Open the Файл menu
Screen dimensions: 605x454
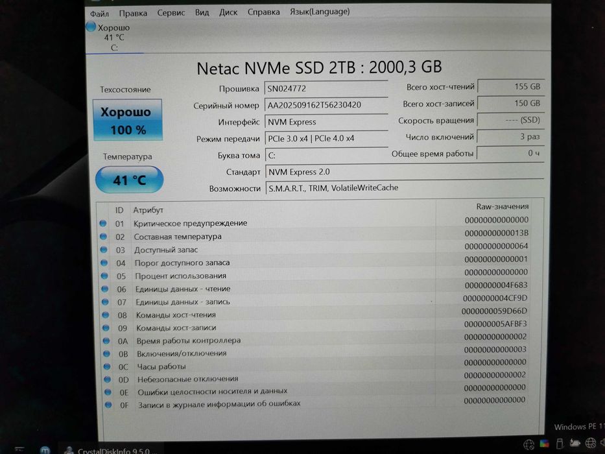100,14
